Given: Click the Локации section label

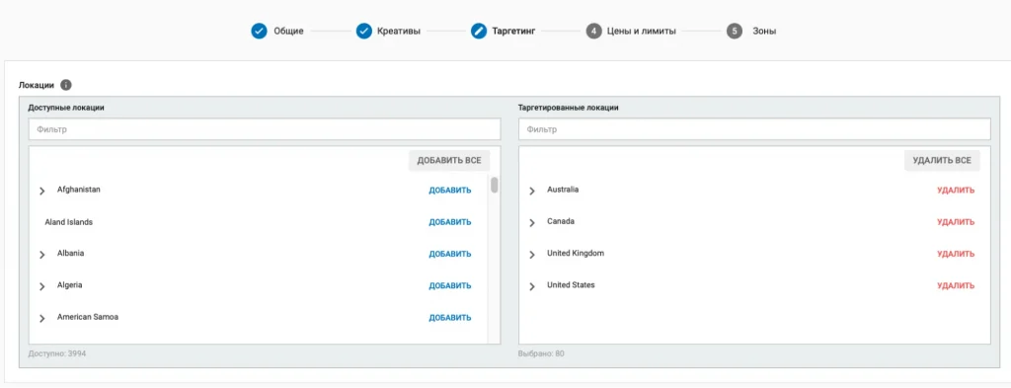Looking at the screenshot, I should (x=37, y=85).
